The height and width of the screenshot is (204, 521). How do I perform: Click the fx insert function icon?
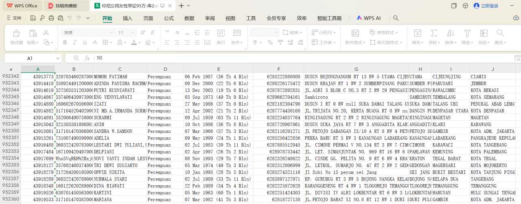coord(87,59)
